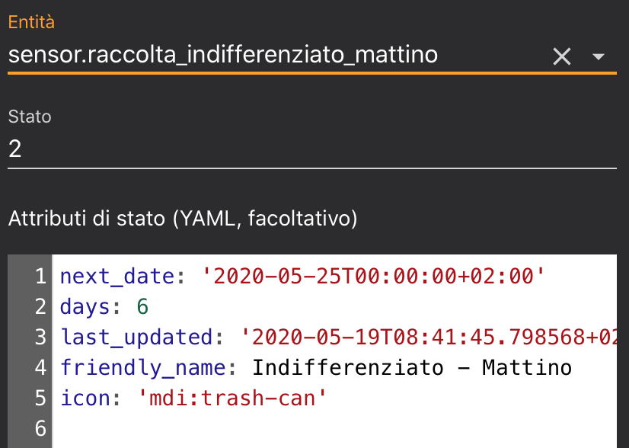This screenshot has height=448, width=629.
Task: Click the Stato value field
Action: pos(305,149)
